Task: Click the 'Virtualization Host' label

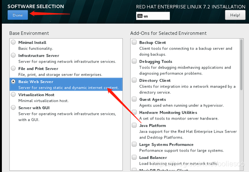Action: pos(36,95)
